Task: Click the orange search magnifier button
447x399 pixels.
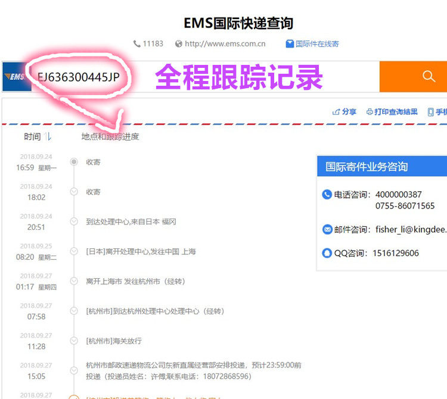Action: (413, 77)
